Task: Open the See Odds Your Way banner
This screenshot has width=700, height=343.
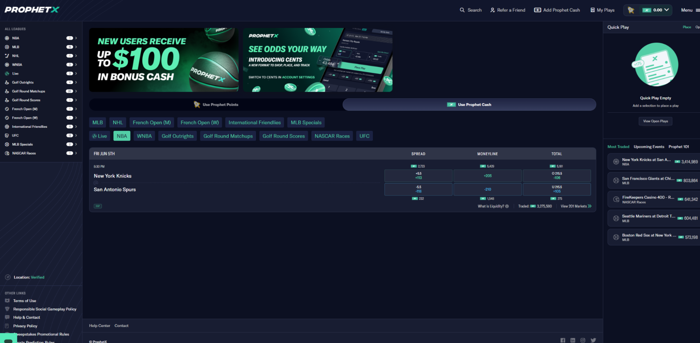Action: point(318,60)
